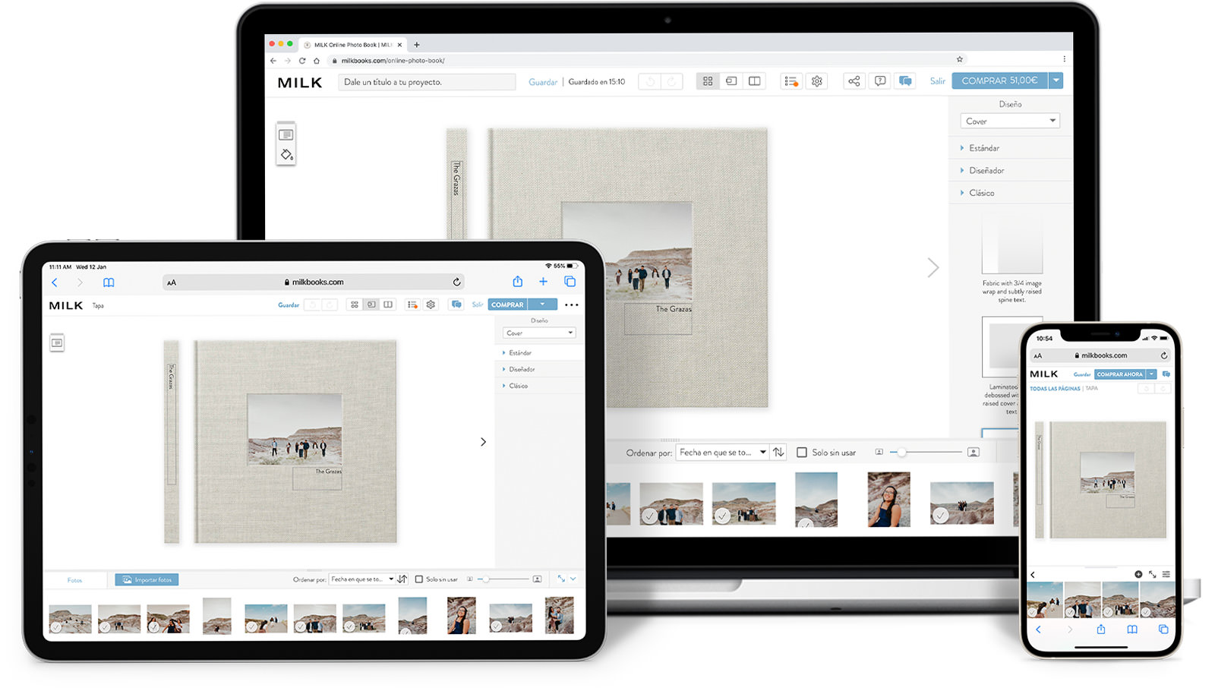This screenshot has height=691, width=1215.
Task: Enable 'Solo sin usar' checkbox on the laptop
Action: point(802,453)
